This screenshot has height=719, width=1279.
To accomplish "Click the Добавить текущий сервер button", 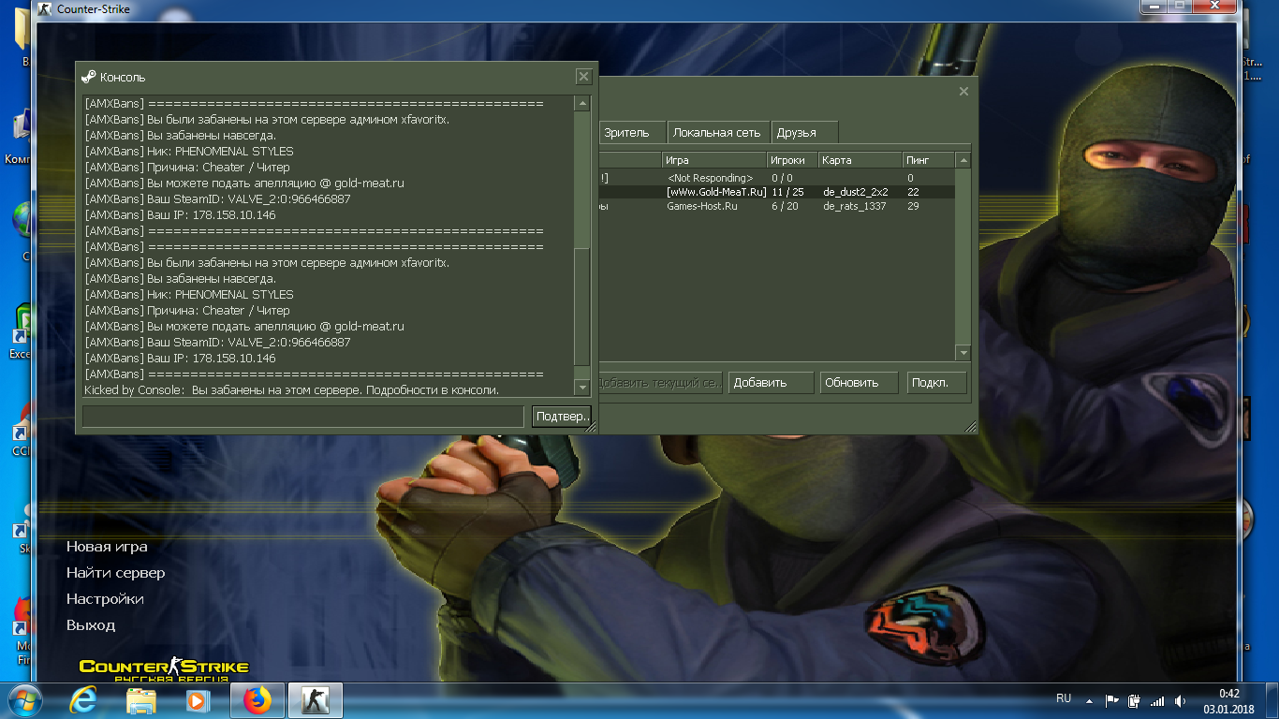I will pos(659,383).
